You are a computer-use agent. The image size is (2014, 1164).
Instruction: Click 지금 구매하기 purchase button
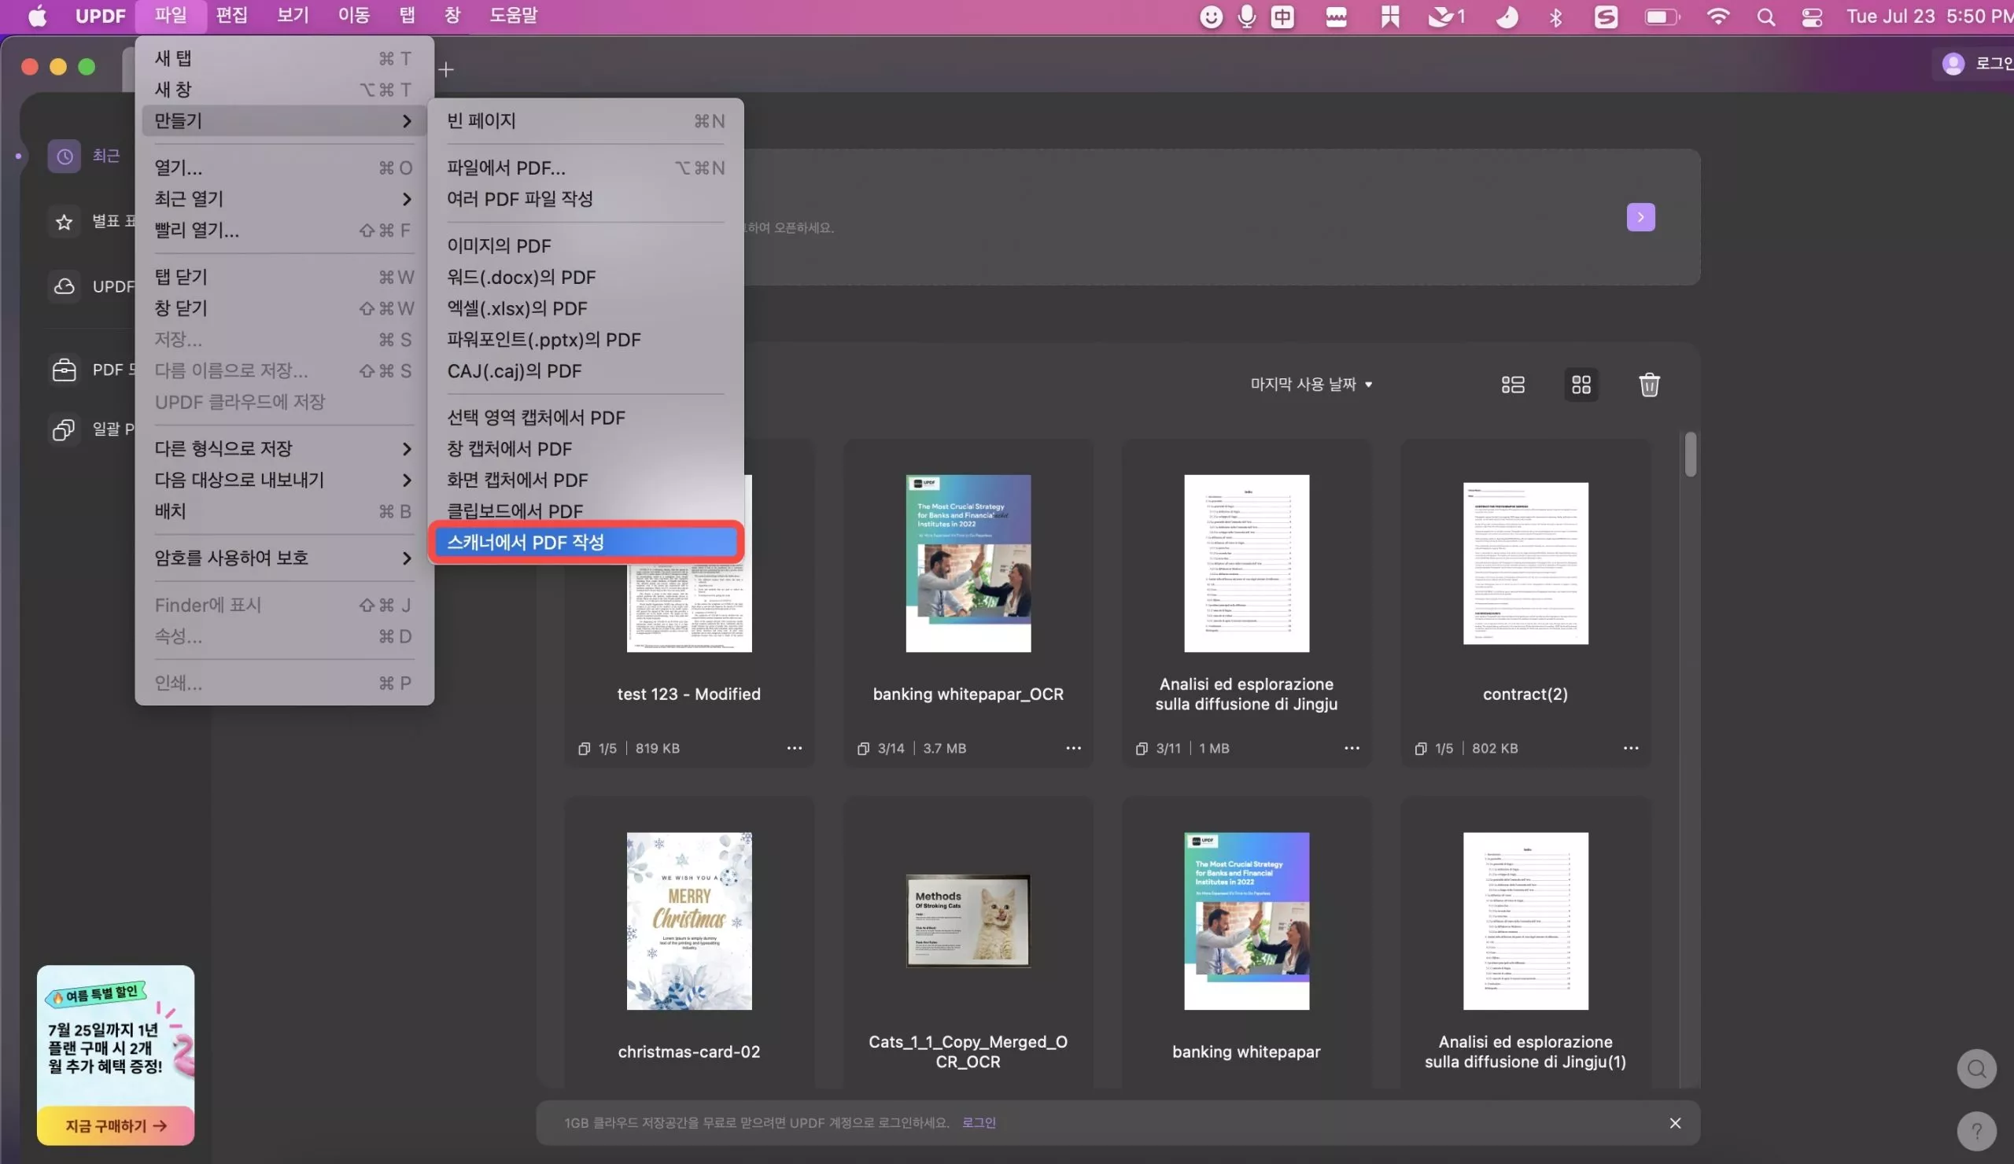tap(115, 1125)
